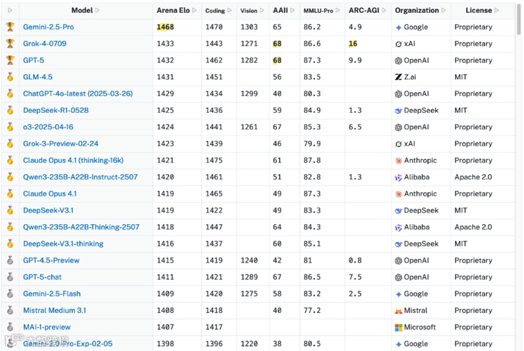This screenshot has height=351, width=524.
Task: Open the GPT-5 model link
Action: 34,60
